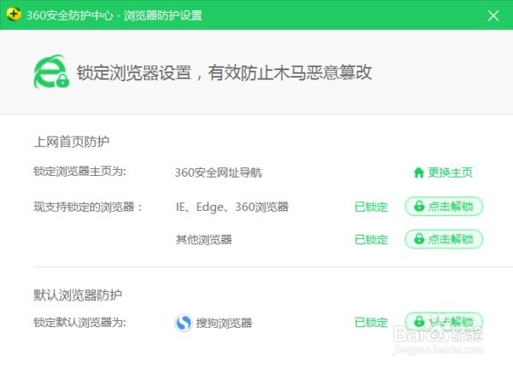Click the Sogou browser icon
The height and width of the screenshot is (368, 513).
click(x=184, y=323)
